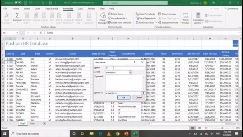This screenshot has width=243, height=137.
Task: Open the AutoSum function
Action: 17,18
